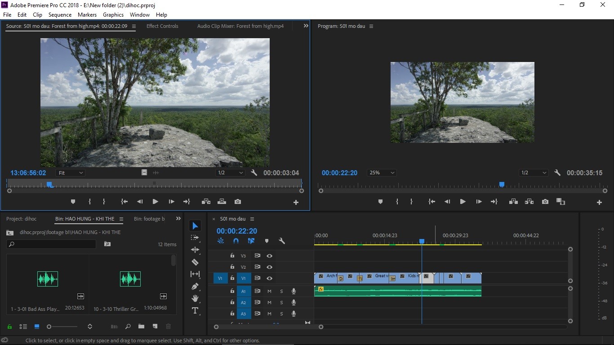Open timeline display settings wrench

(282, 241)
